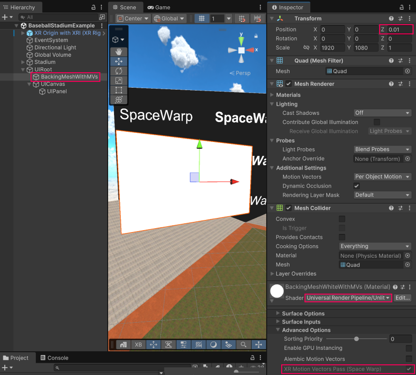This screenshot has width=416, height=375.
Task: Select the Rect Transform tool
Action: pyautogui.click(x=119, y=90)
